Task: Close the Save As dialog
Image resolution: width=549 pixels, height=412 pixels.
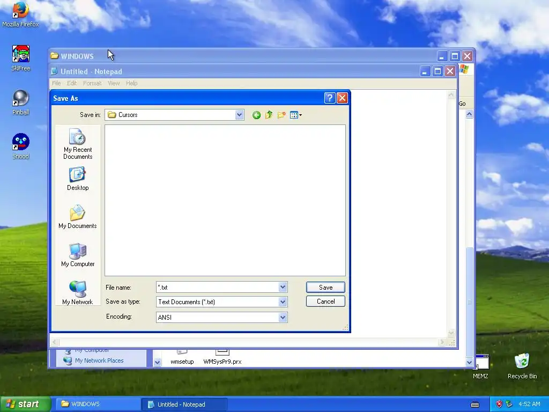Action: [x=342, y=98]
